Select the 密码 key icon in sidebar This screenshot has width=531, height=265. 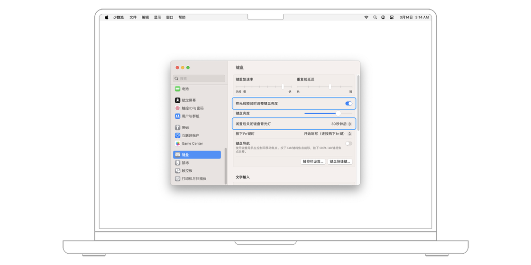[177, 127]
